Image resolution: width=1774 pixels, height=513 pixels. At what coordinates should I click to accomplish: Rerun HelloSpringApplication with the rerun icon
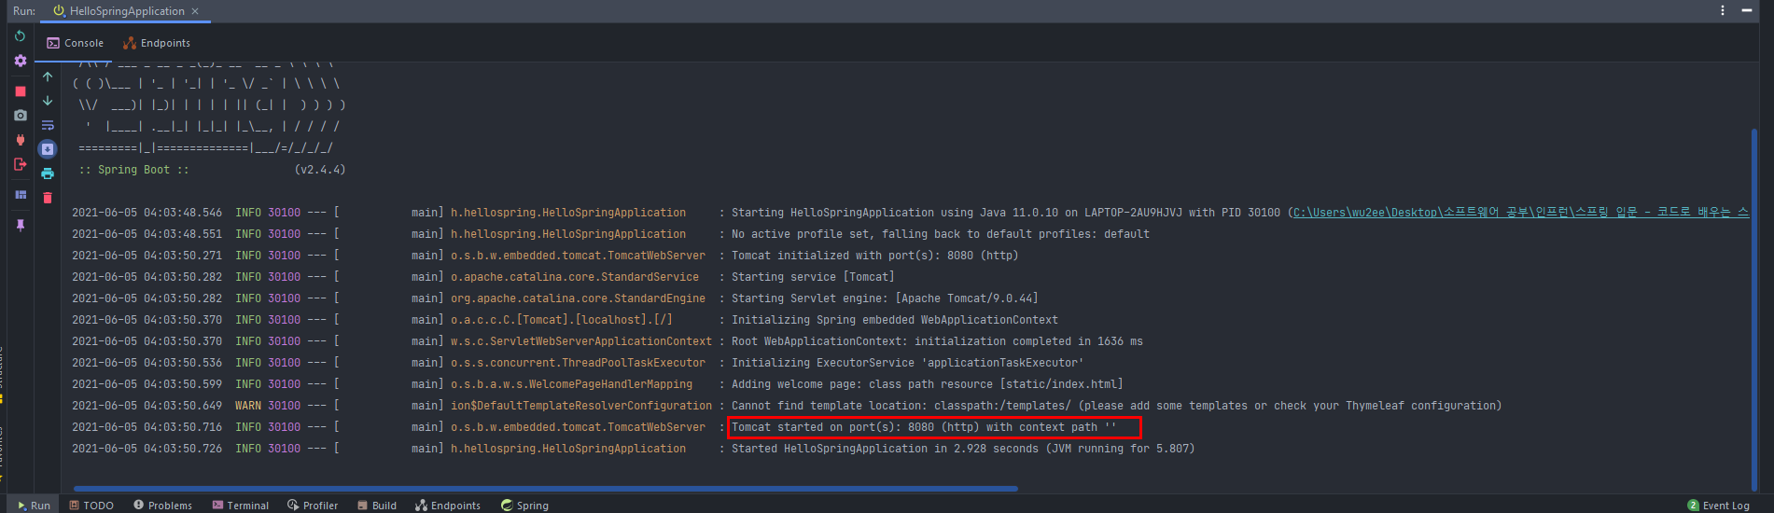[20, 35]
